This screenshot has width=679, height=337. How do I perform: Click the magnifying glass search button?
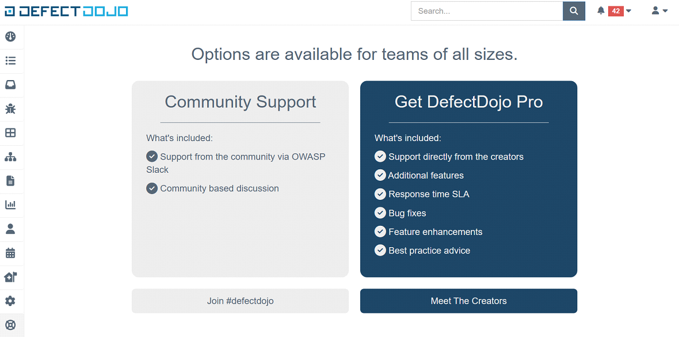click(x=573, y=10)
